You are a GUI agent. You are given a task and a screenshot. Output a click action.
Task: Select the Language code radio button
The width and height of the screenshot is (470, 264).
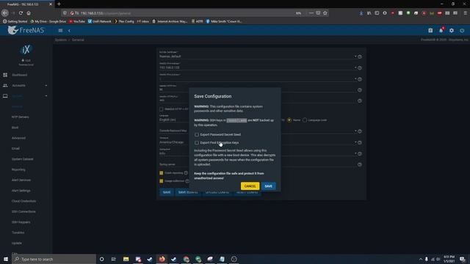305,120
